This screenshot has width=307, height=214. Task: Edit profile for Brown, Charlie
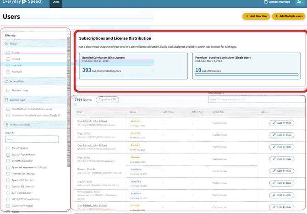(x=281, y=171)
